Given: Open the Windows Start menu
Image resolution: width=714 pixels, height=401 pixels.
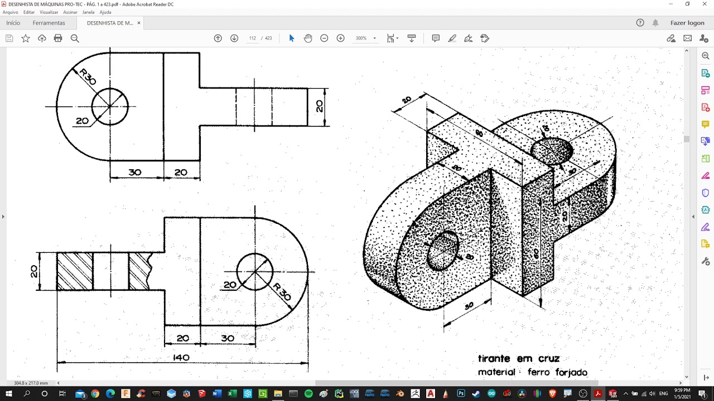Looking at the screenshot, I should [9, 394].
